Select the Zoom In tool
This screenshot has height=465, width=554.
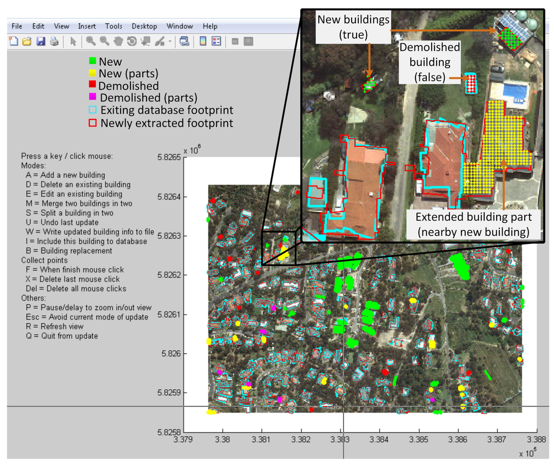(x=89, y=41)
